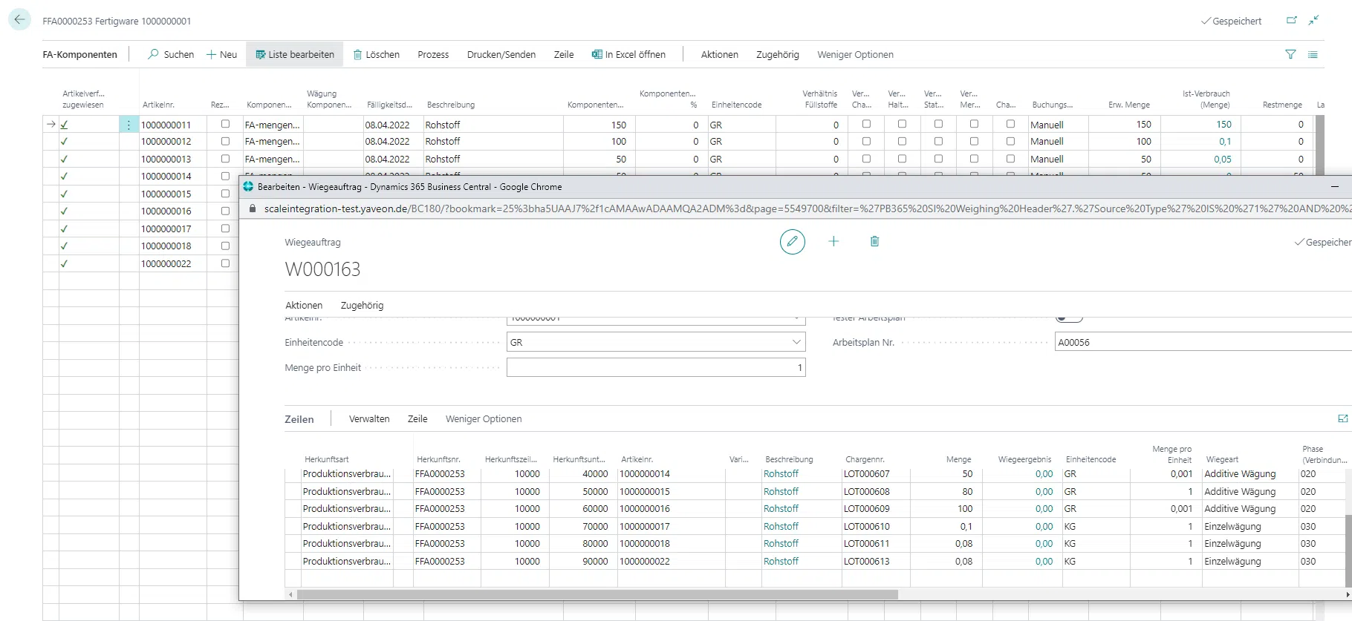Toggle Rez checkbox for row 1000000022
This screenshot has height=621, width=1352.
225,263
